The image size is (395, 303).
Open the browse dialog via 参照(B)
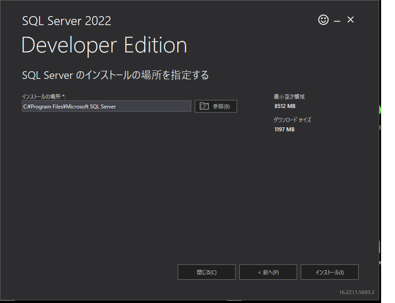pos(216,106)
